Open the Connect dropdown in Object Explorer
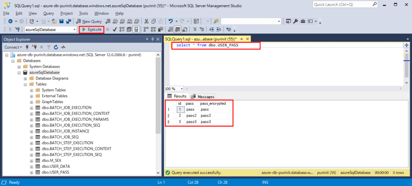Screen dimensions: 412x186 13,47
